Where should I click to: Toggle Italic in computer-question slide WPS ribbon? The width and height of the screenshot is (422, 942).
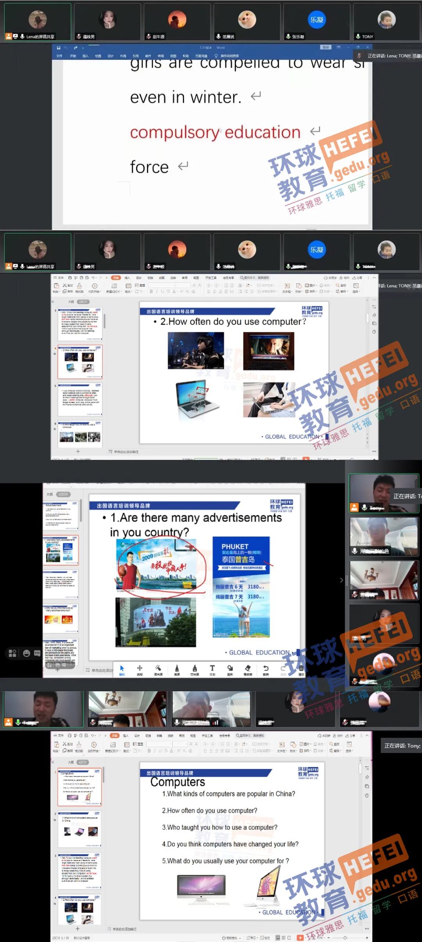(x=157, y=291)
